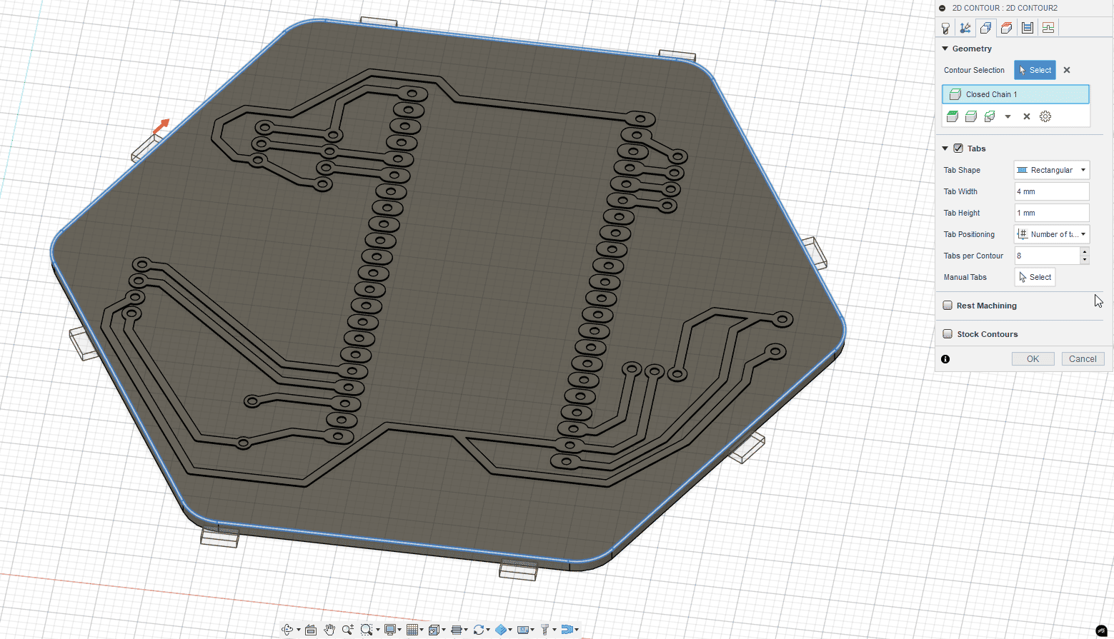Switch to the Coordinate System tab
The image size is (1114, 639).
[965, 28]
